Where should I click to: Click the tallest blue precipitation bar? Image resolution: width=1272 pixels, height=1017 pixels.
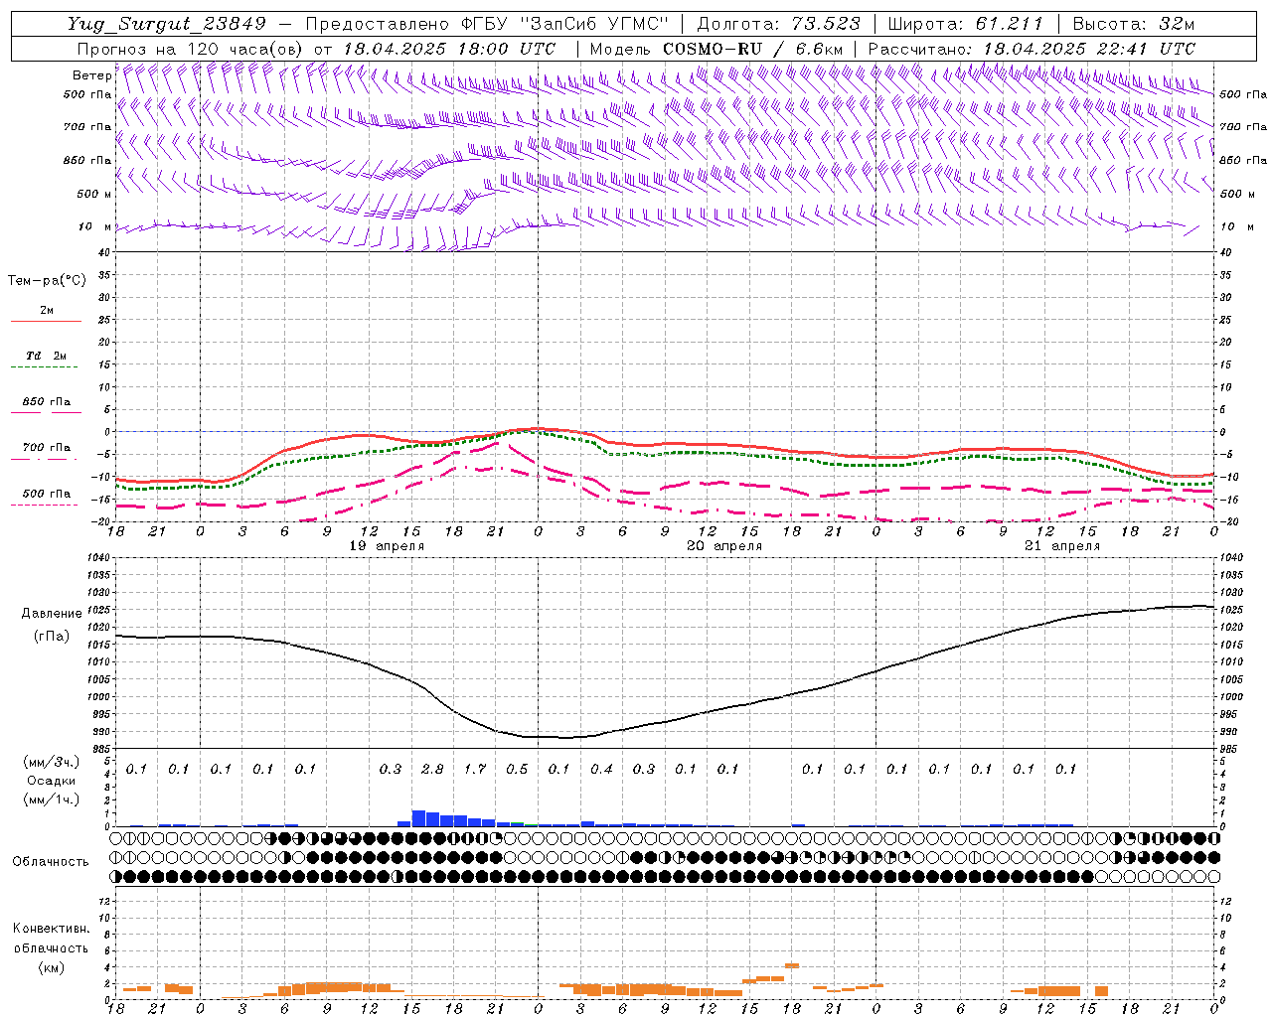click(x=418, y=818)
